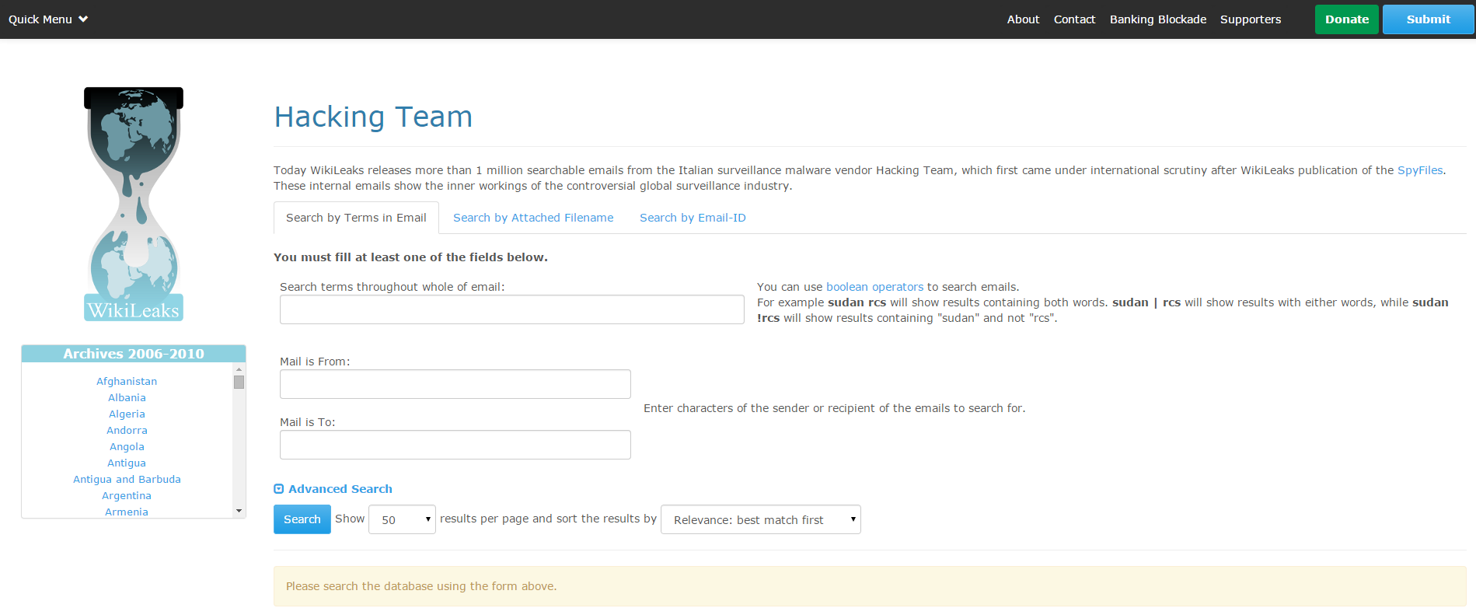
Task: Toggle the Advanced Search expand icon
Action: (x=279, y=489)
